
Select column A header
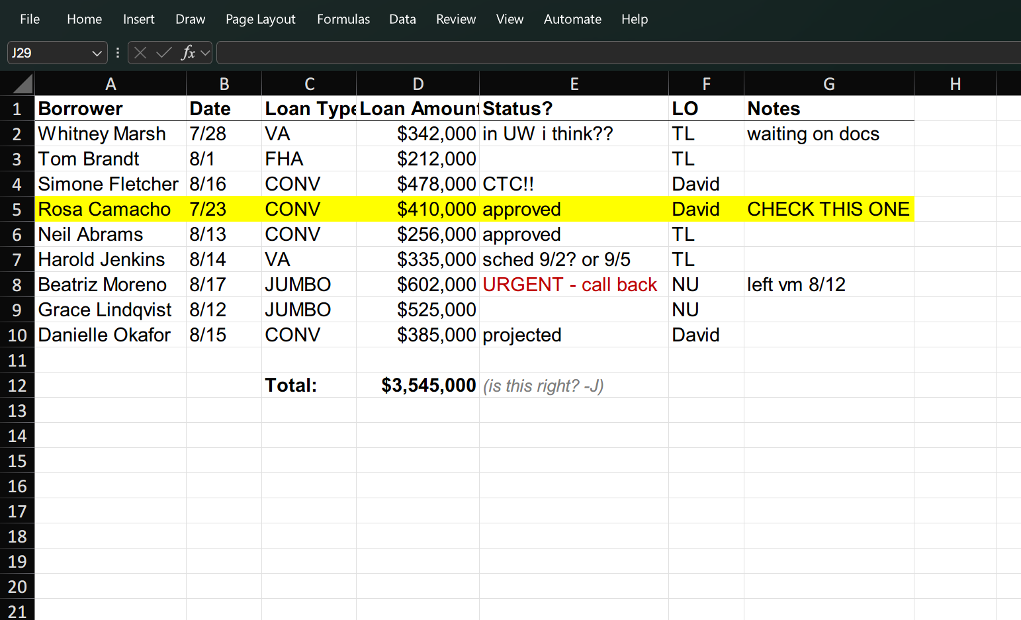point(111,83)
